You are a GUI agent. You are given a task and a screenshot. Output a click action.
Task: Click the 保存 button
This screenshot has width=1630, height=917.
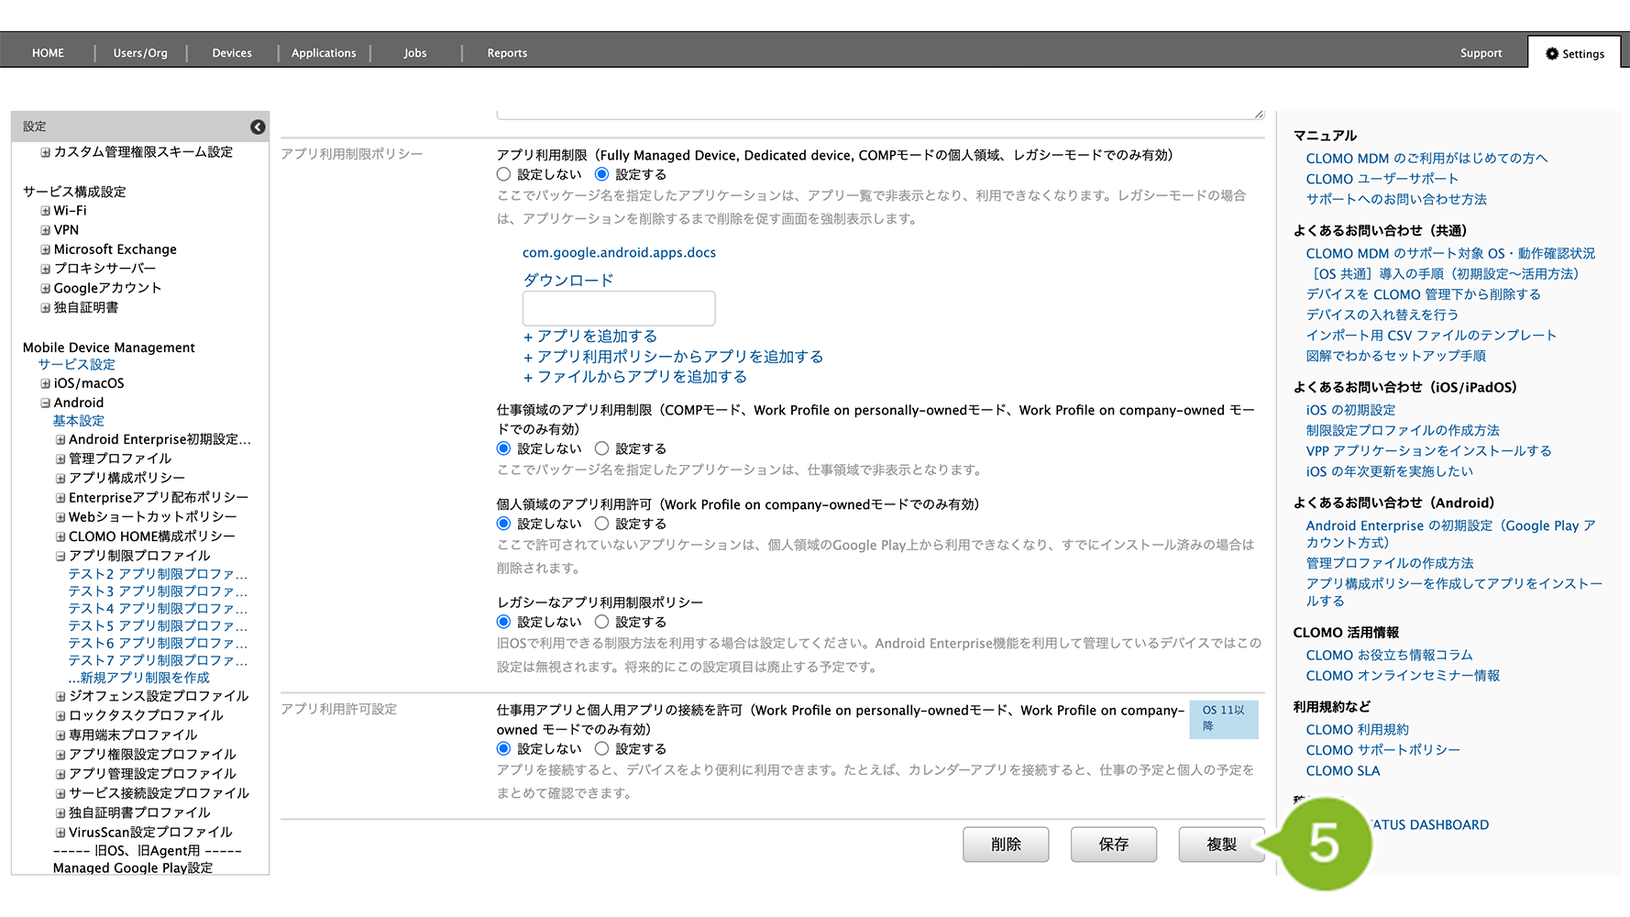click(x=1113, y=844)
